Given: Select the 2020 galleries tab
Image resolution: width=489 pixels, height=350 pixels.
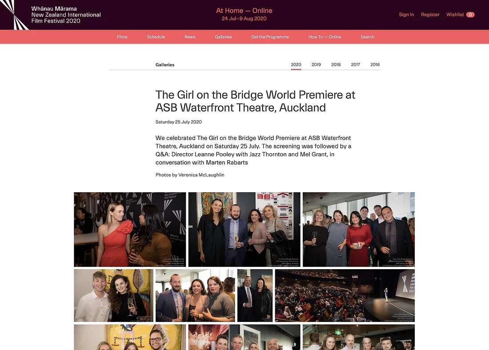Looking at the screenshot, I should [x=296, y=64].
